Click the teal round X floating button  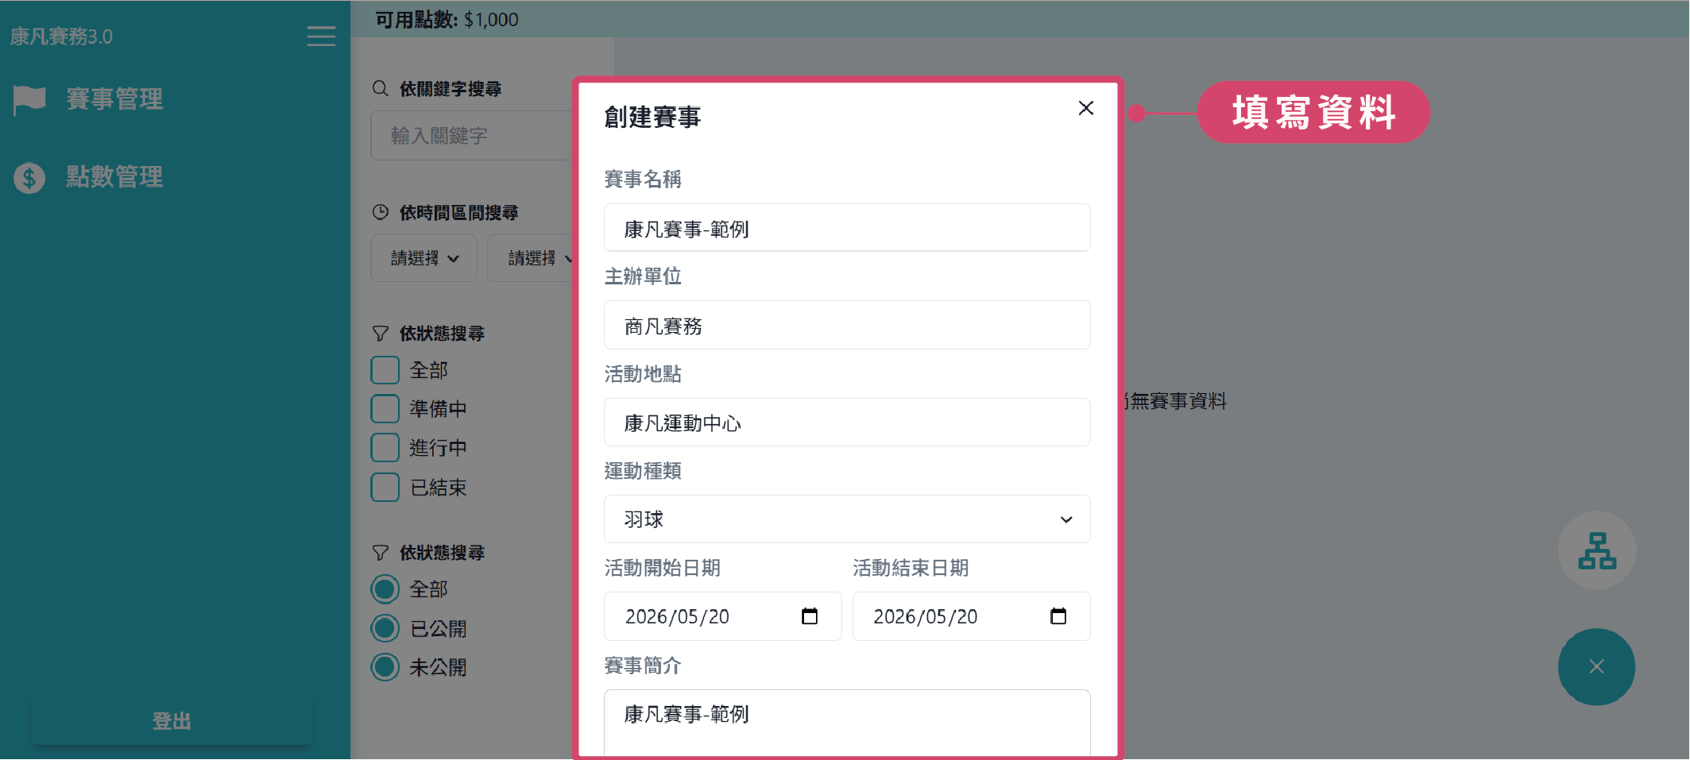[x=1595, y=666]
